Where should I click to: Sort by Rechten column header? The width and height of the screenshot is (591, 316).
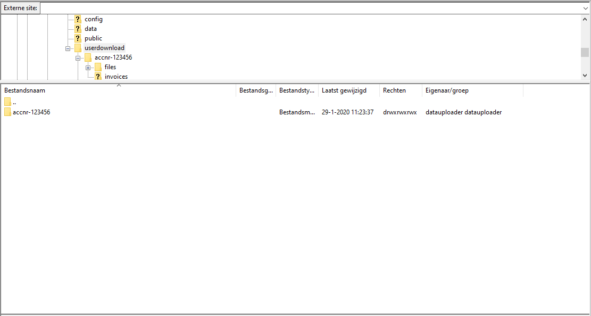pyautogui.click(x=401, y=90)
